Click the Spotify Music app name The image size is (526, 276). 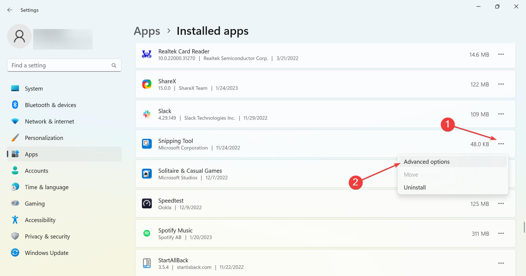[175, 230]
